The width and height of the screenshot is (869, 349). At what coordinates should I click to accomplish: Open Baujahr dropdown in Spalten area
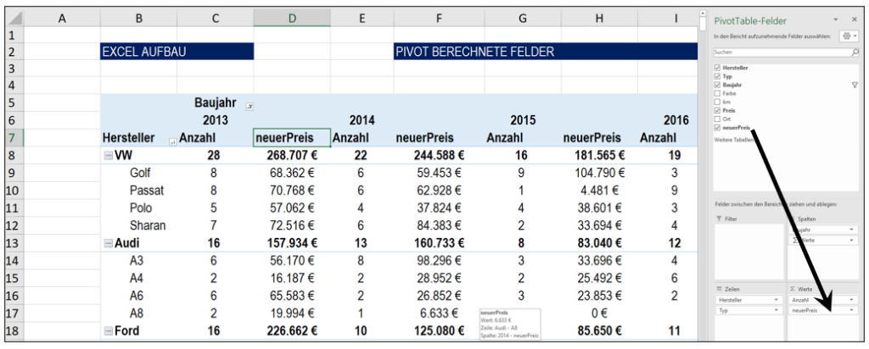(x=850, y=230)
